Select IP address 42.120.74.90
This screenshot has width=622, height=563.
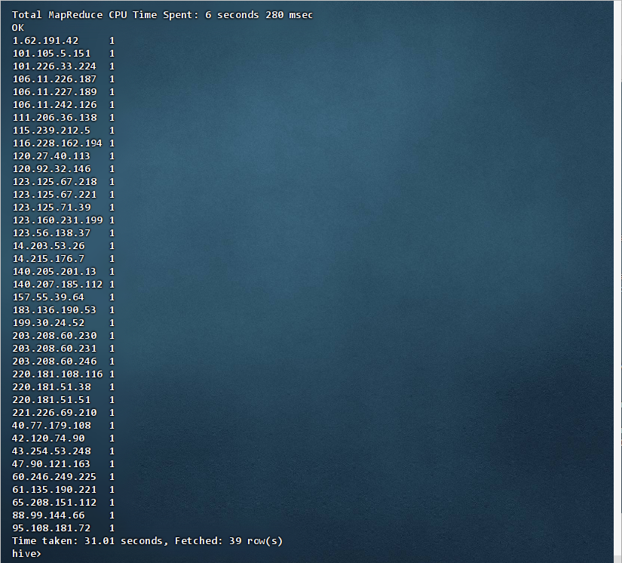coord(48,438)
